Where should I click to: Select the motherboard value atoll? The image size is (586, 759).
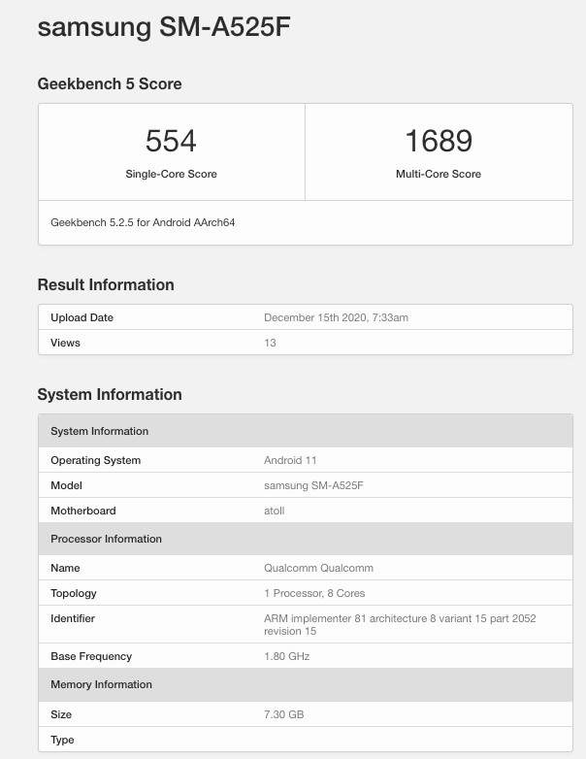pos(274,511)
